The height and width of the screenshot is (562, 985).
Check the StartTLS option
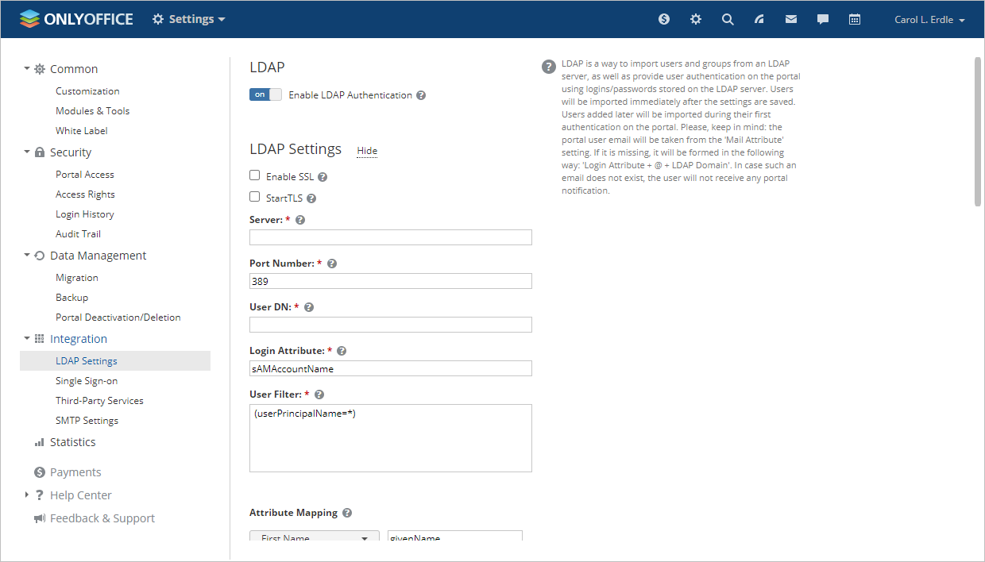click(x=254, y=196)
